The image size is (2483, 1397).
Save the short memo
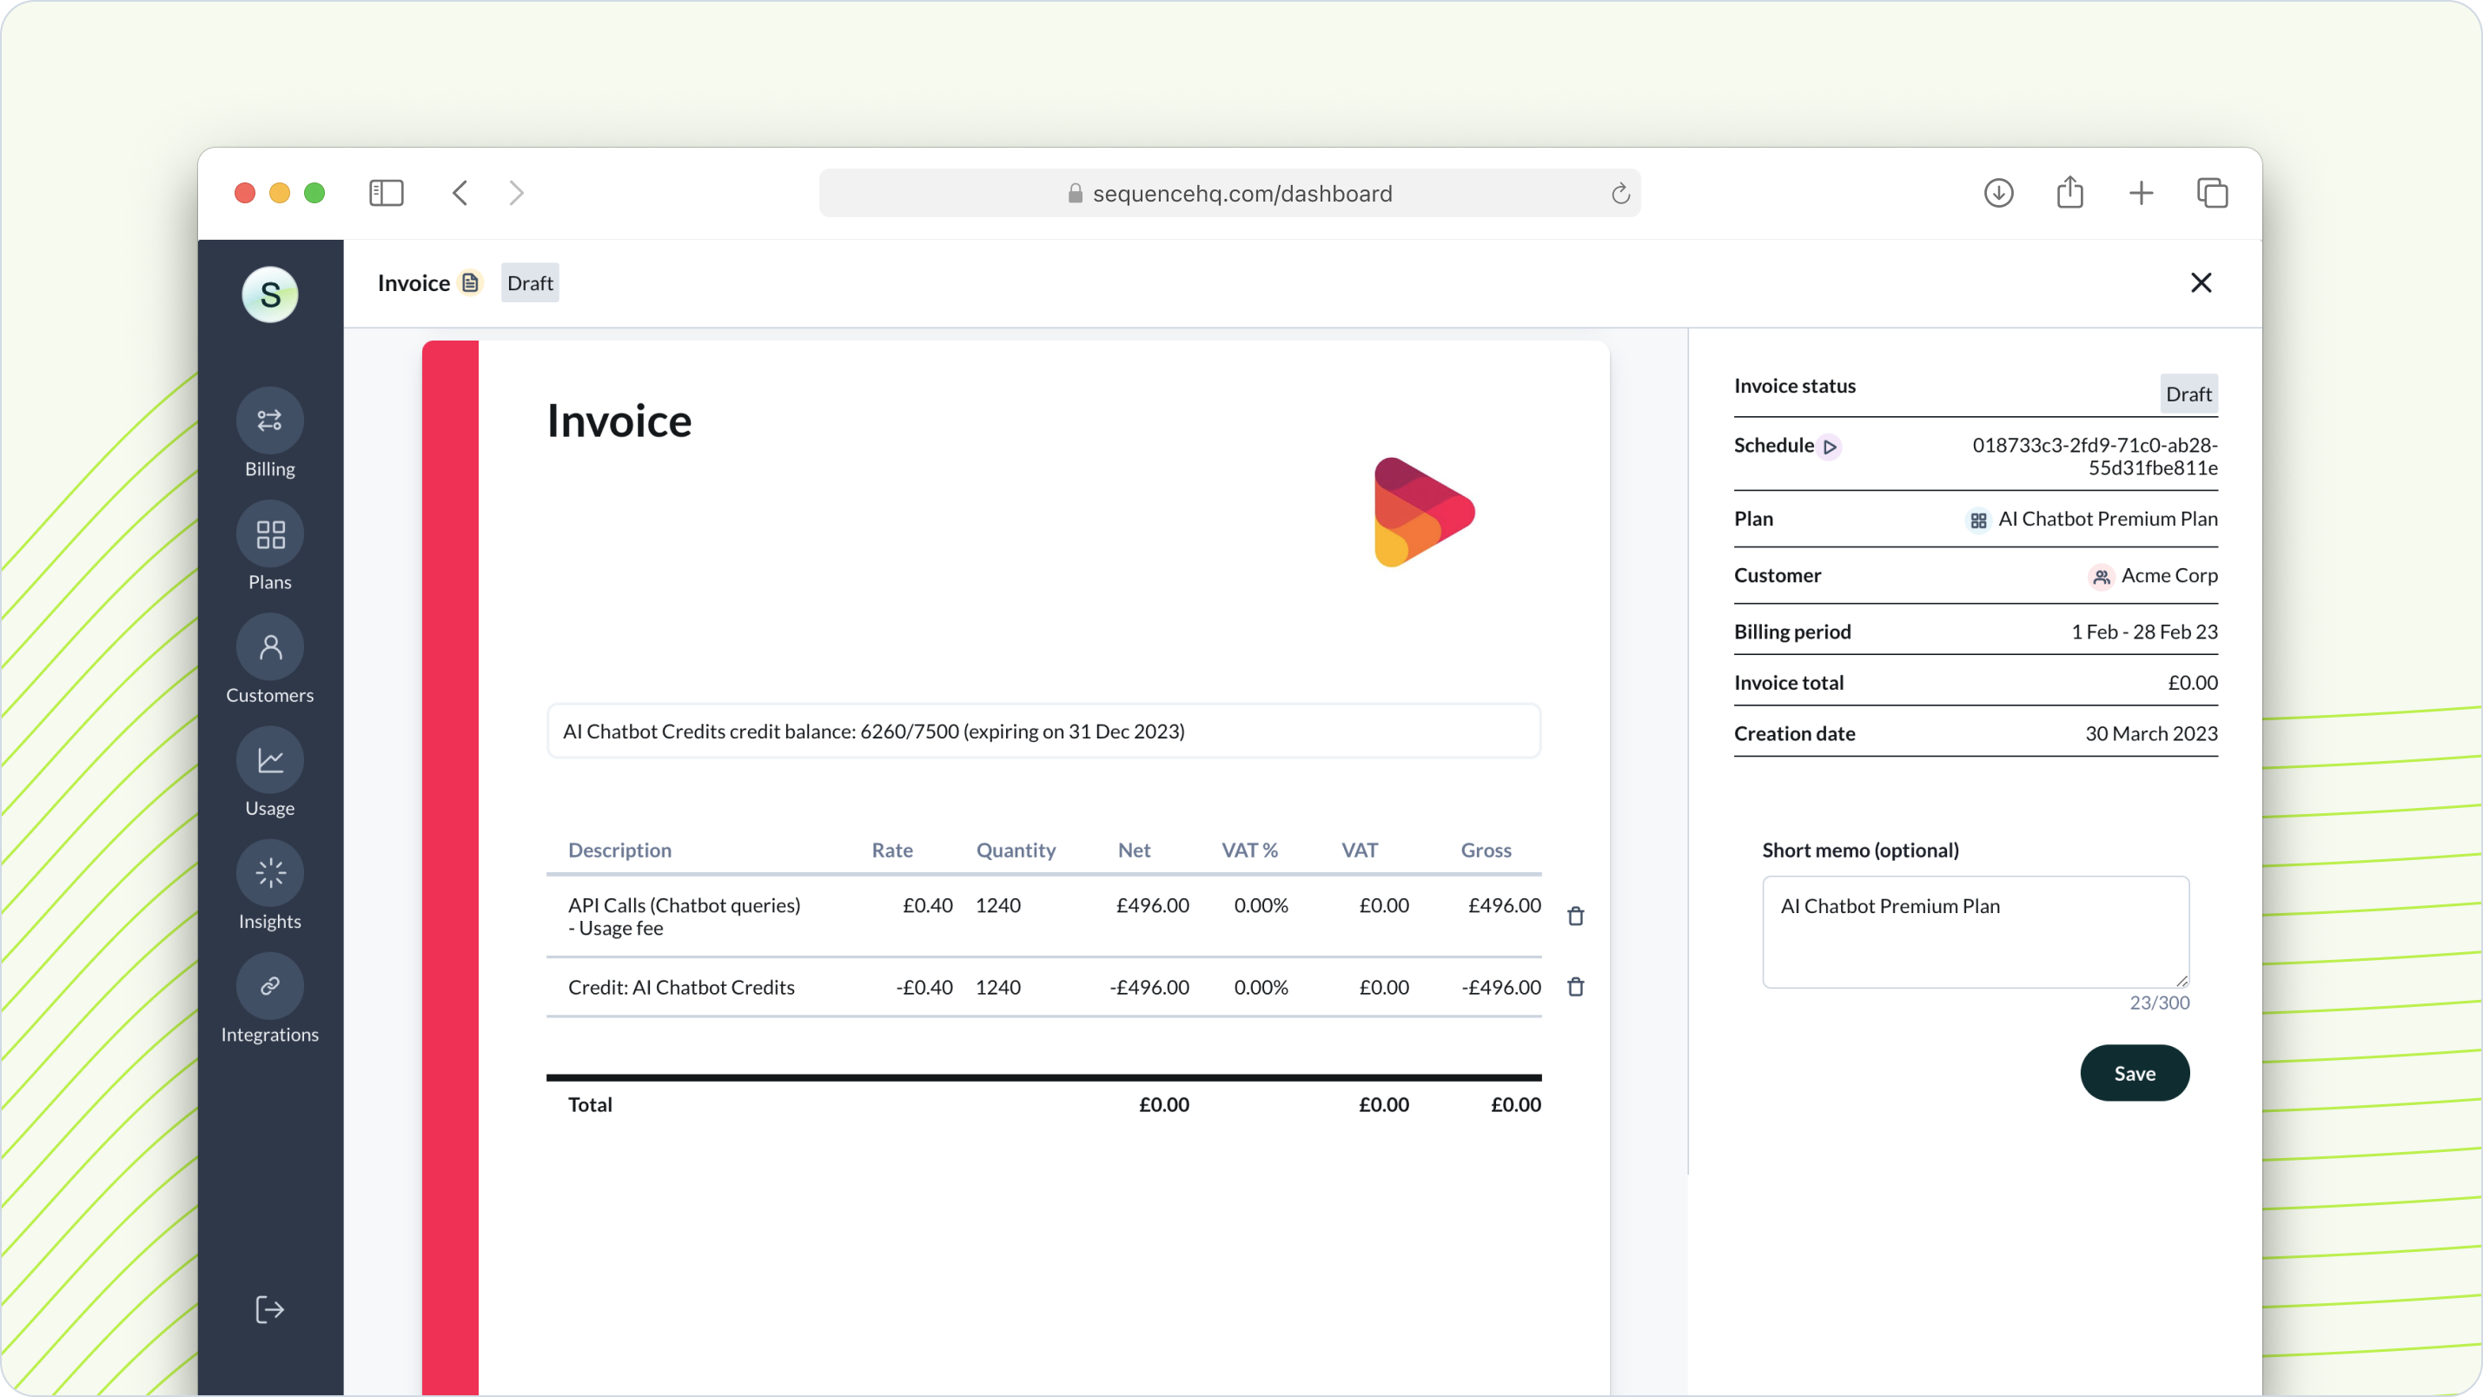(x=2134, y=1073)
